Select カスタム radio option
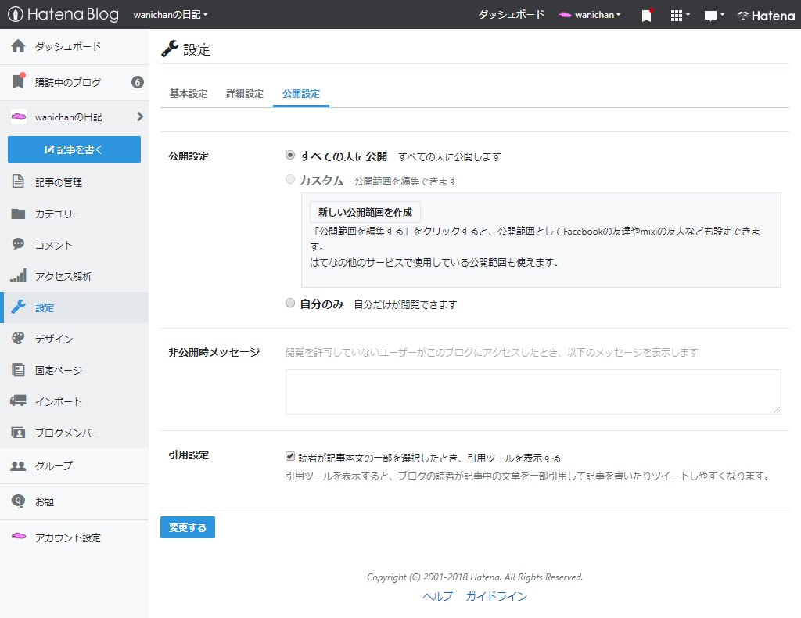 tap(290, 179)
